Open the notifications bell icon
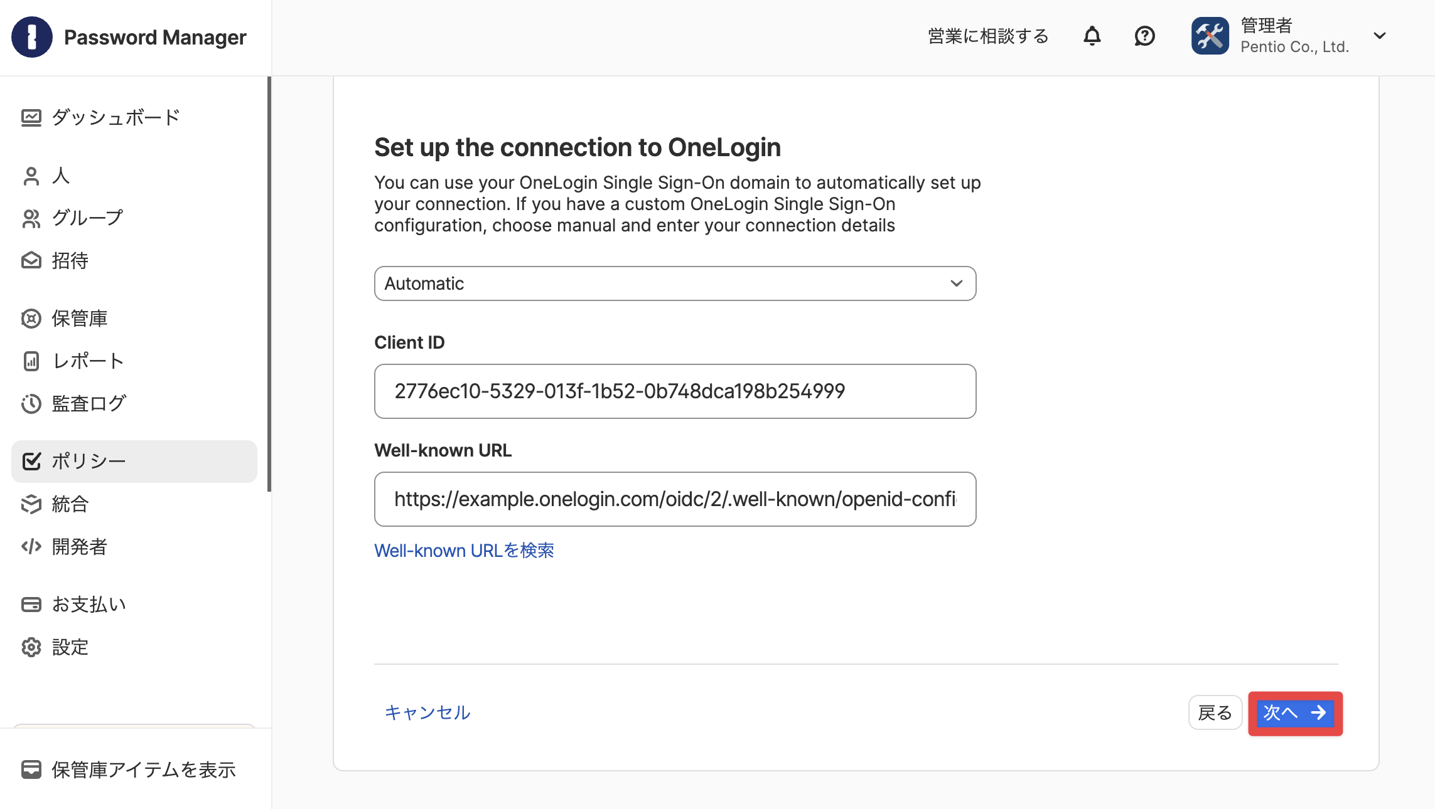The image size is (1435, 809). 1092,36
